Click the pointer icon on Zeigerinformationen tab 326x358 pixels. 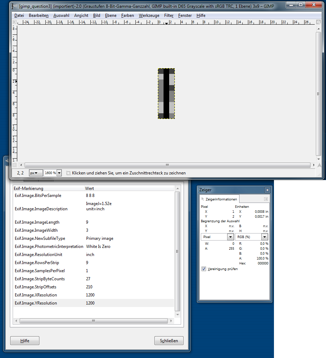203,199
